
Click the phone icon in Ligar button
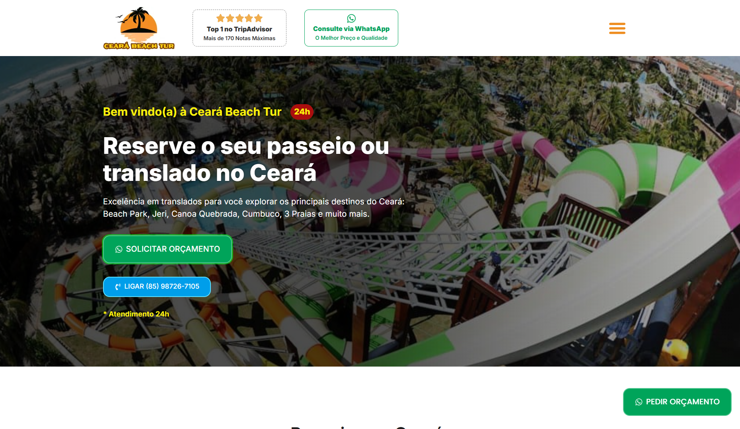coord(118,287)
